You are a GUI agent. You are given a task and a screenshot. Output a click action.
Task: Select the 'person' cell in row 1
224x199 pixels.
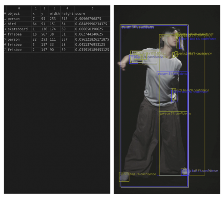pos(19,19)
